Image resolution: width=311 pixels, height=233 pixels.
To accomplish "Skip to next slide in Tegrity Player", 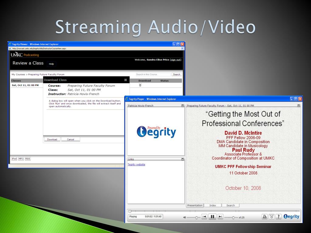I will pyautogui.click(x=220, y=217).
